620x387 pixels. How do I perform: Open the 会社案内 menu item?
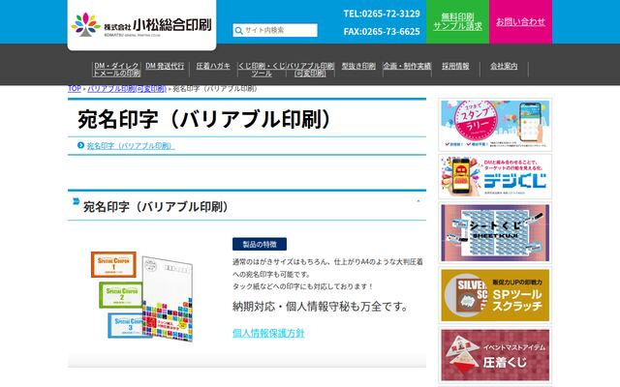click(504, 66)
